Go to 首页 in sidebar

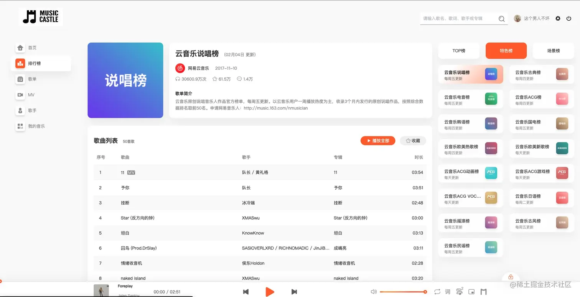pyautogui.click(x=41, y=48)
